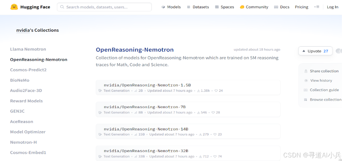Open nvidia/OpenReasoning-Nemotron-32B model
Screen dimensions: 342x161
click(x=146, y=151)
